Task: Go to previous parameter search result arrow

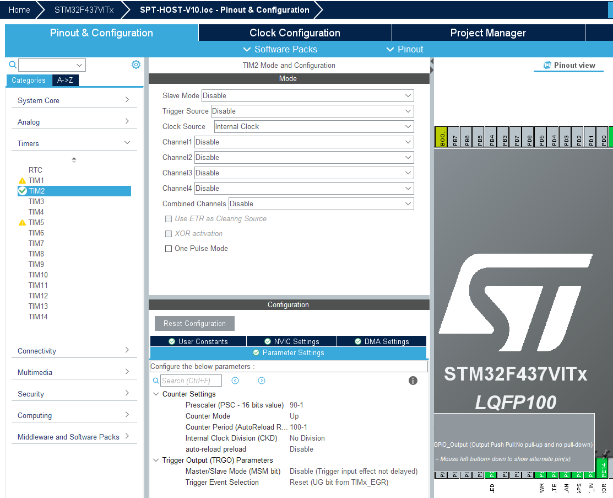Action: [x=235, y=381]
